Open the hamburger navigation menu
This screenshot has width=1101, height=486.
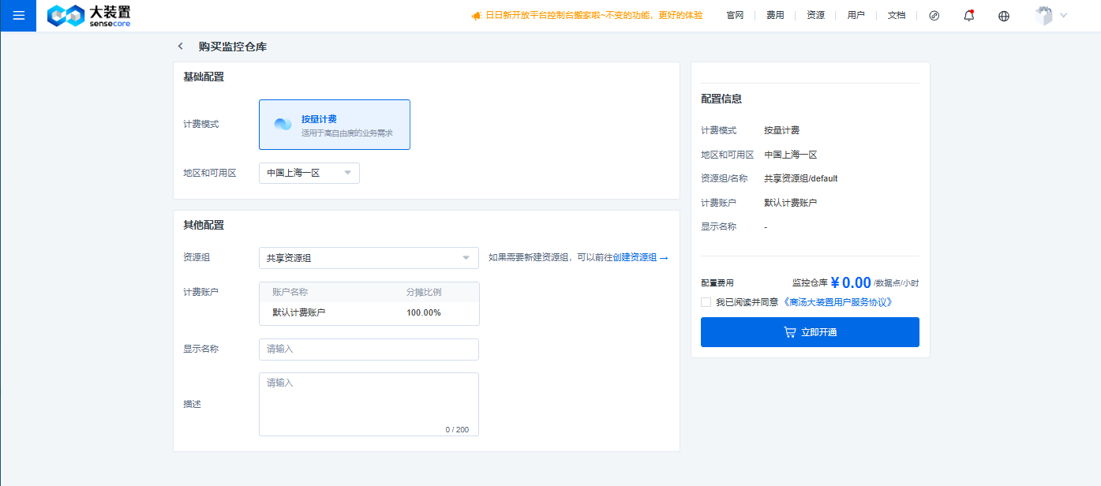pyautogui.click(x=18, y=16)
